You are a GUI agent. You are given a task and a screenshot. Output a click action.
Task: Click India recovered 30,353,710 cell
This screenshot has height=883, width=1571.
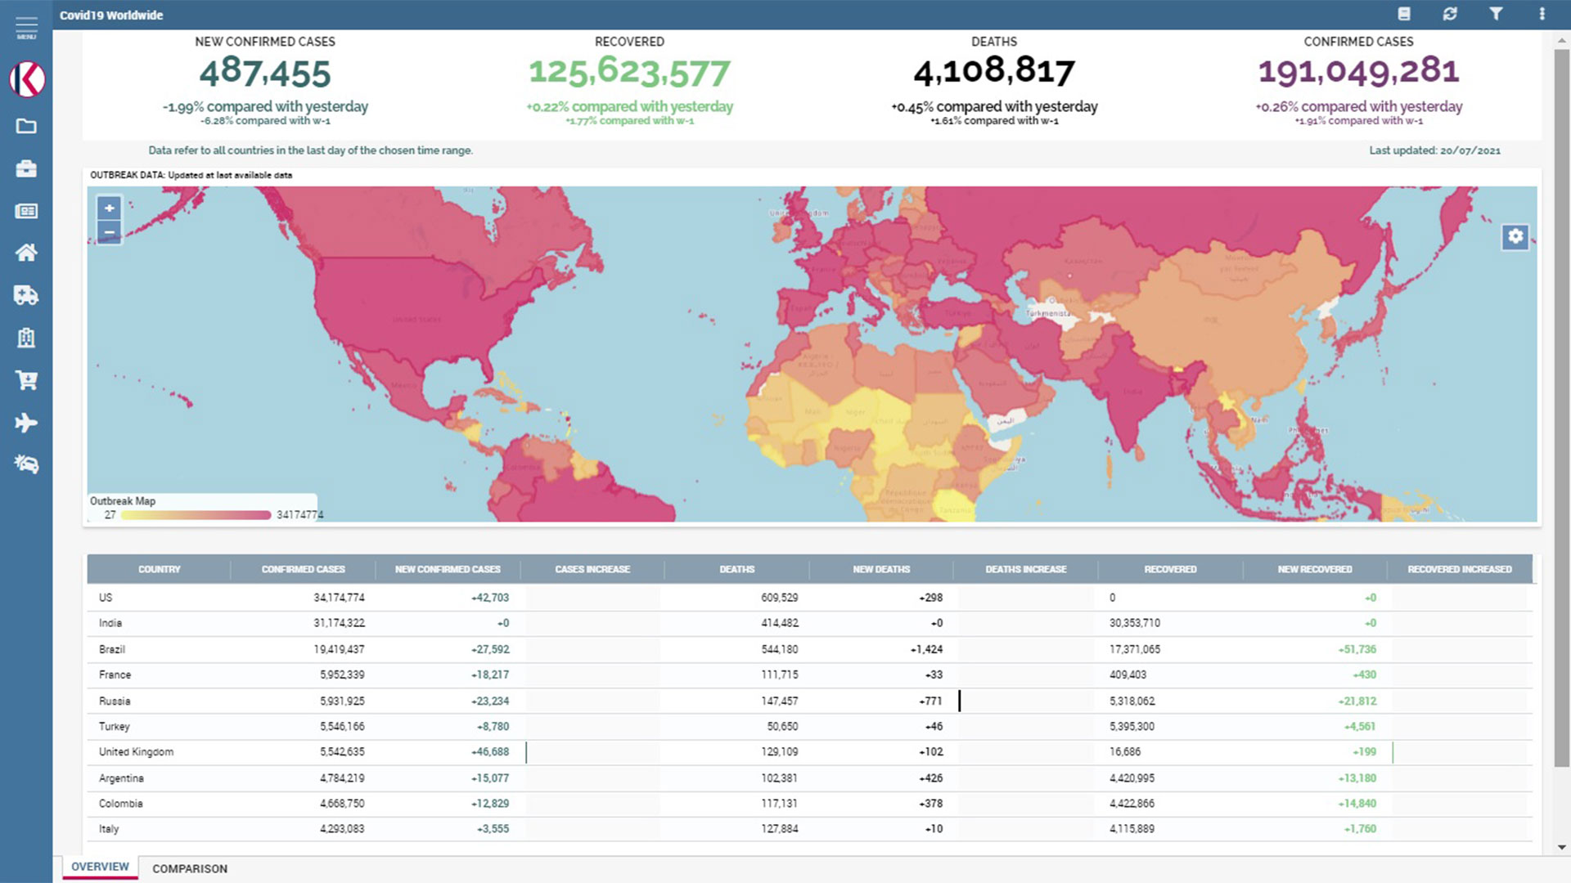pos(1135,623)
